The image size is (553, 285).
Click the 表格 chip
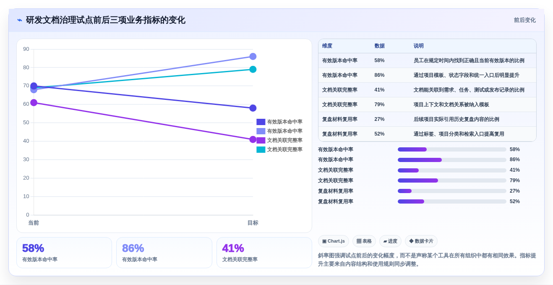click(x=364, y=241)
